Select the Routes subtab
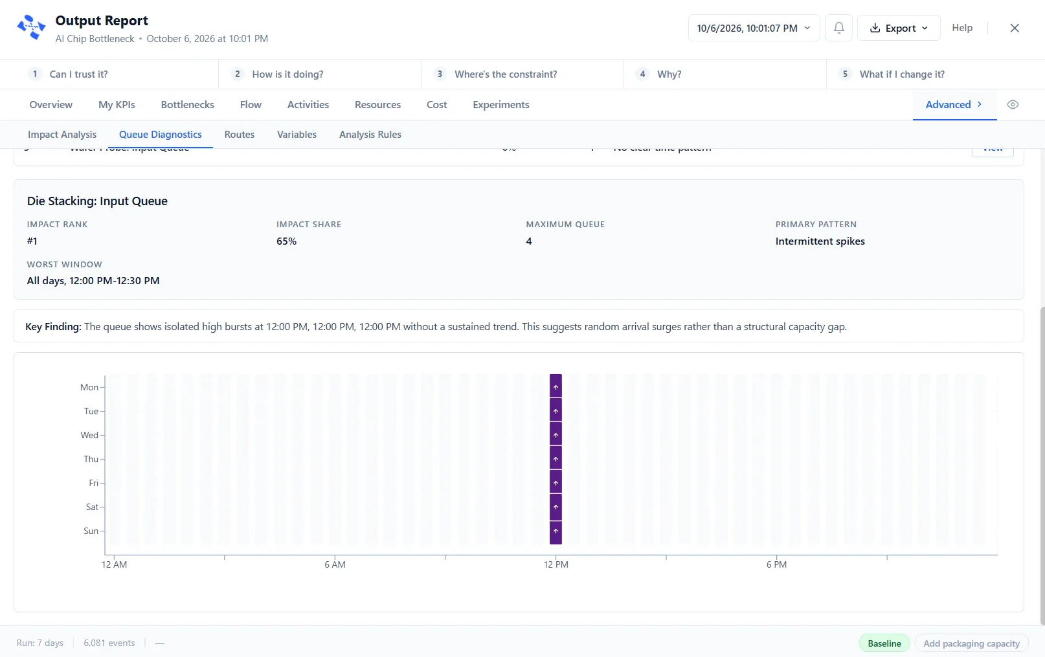1045x657 pixels. (x=240, y=135)
